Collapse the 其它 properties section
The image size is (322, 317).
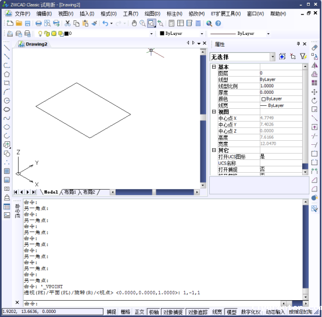coord(214,150)
